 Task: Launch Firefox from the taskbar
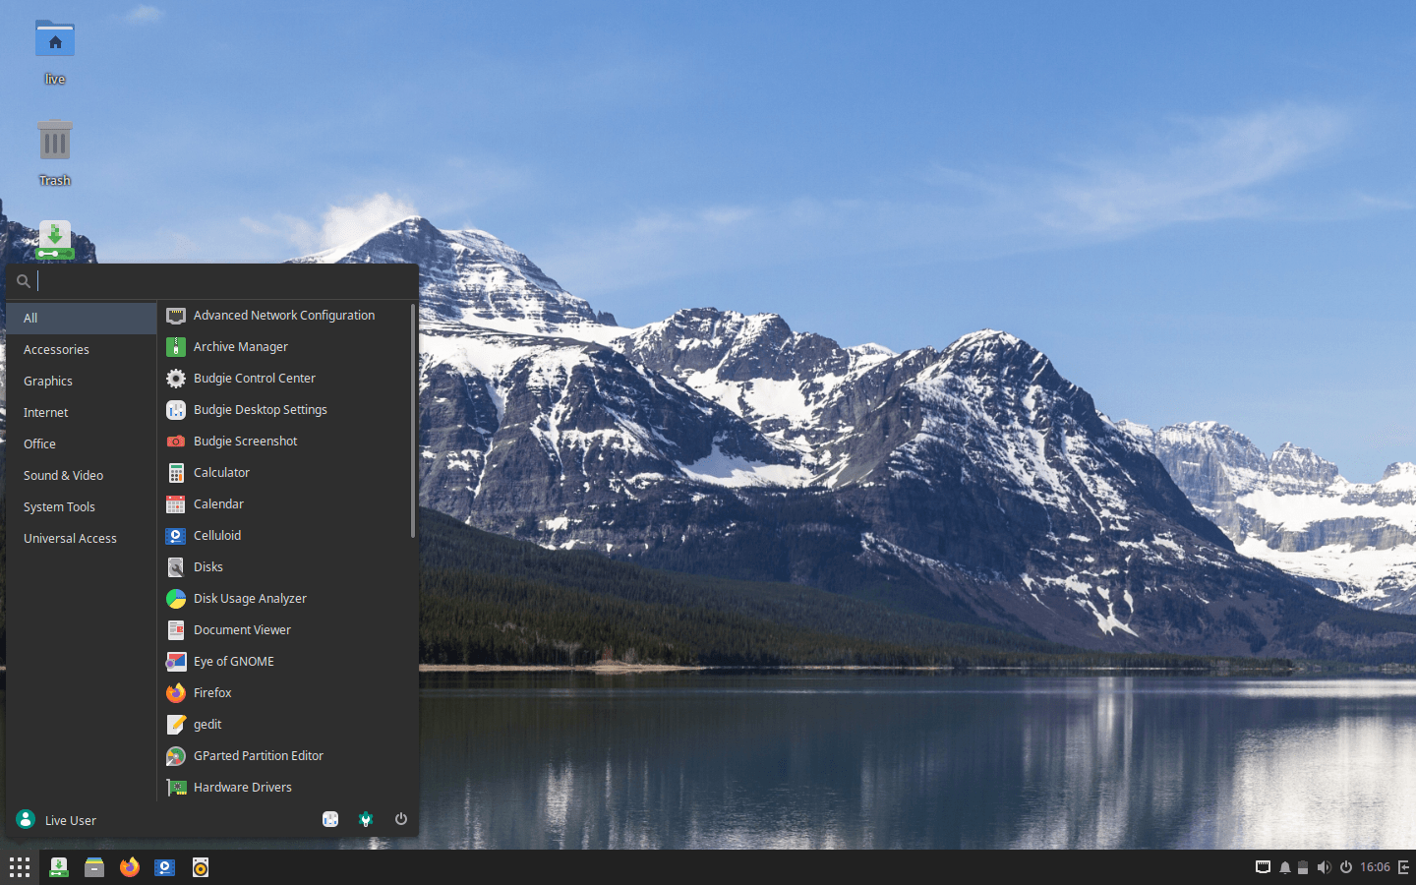point(130,867)
